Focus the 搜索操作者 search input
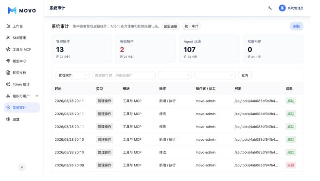 [x=124, y=75]
